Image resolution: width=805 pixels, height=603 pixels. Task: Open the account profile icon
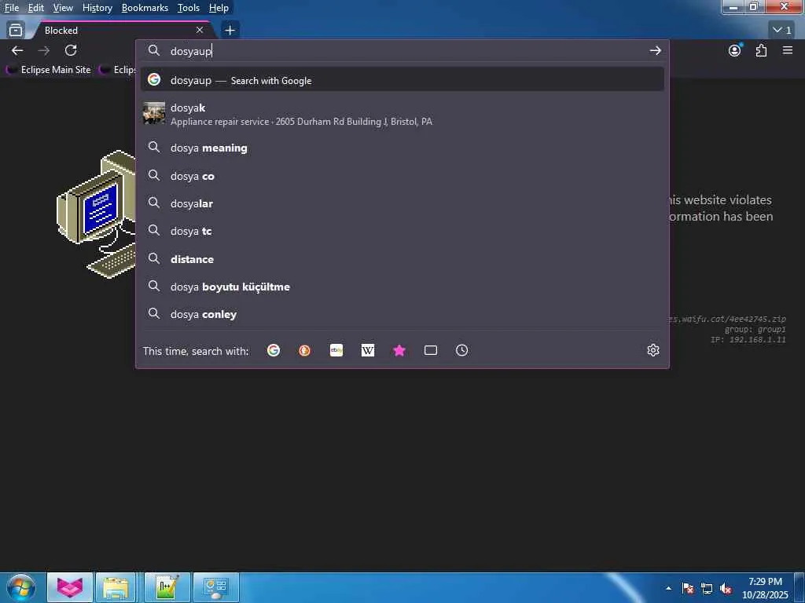pyautogui.click(x=735, y=50)
